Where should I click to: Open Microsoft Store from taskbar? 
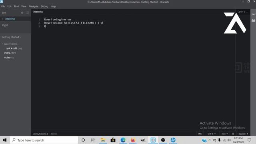coord(113,140)
